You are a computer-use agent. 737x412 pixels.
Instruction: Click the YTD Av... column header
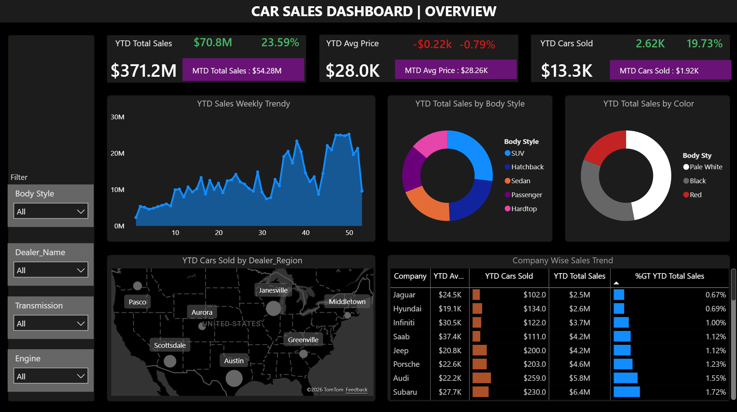point(448,276)
